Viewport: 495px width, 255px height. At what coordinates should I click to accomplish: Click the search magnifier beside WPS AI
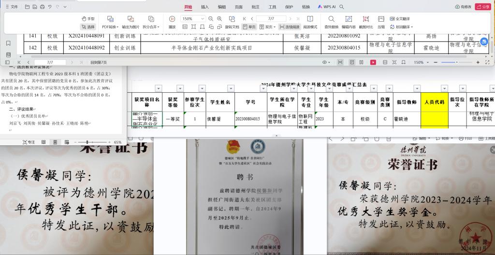[342, 7]
